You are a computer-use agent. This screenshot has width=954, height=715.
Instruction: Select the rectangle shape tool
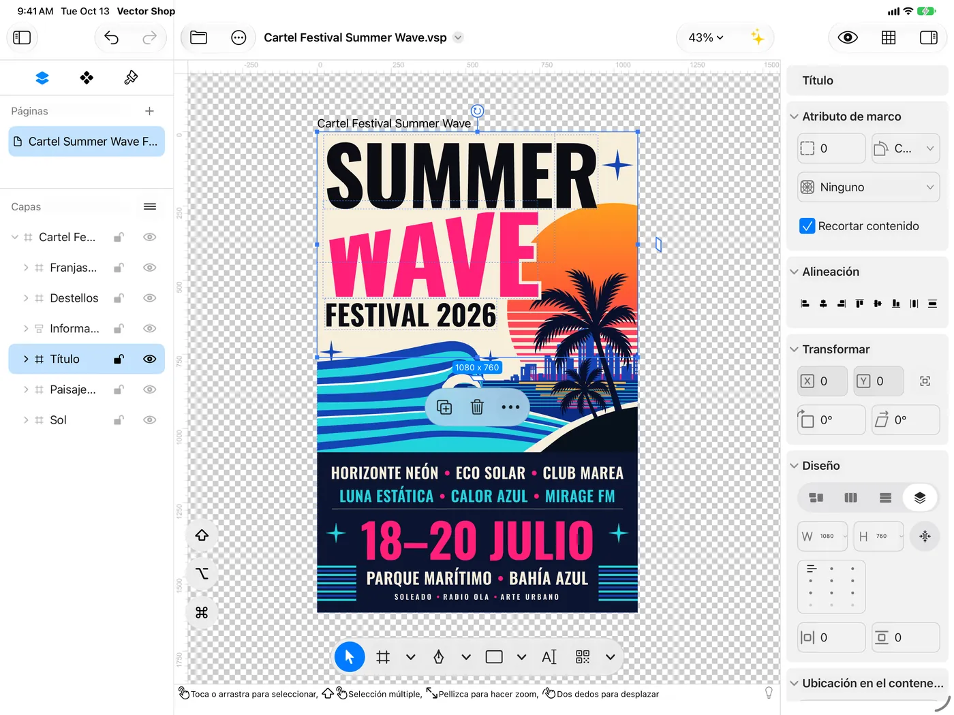(494, 657)
